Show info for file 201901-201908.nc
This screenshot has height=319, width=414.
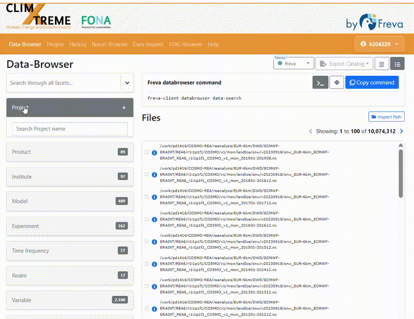154,153
